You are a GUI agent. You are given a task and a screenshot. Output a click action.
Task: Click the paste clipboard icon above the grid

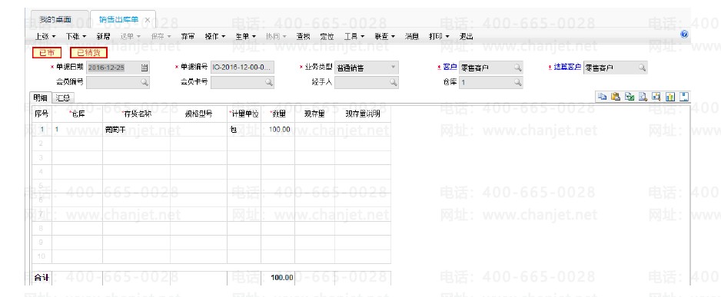(x=616, y=97)
